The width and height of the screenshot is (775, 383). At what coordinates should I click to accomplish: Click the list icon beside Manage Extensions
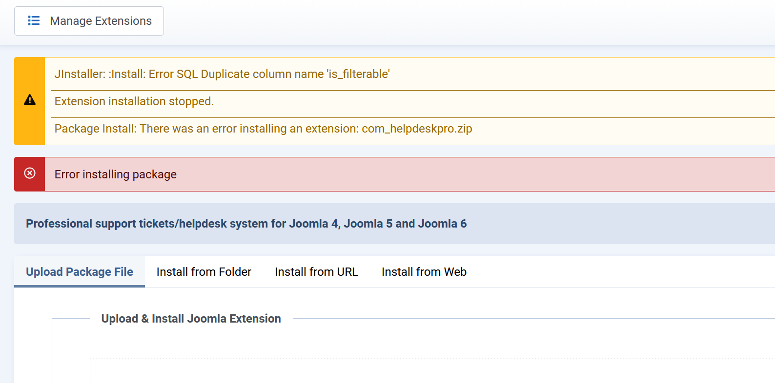coord(34,21)
